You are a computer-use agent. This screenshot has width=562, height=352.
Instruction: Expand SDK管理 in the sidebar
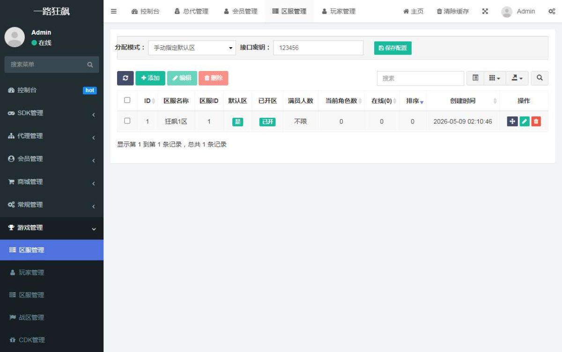click(52, 113)
